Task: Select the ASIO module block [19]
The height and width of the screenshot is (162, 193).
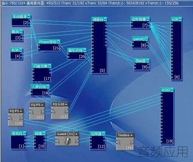Action: [167, 116]
